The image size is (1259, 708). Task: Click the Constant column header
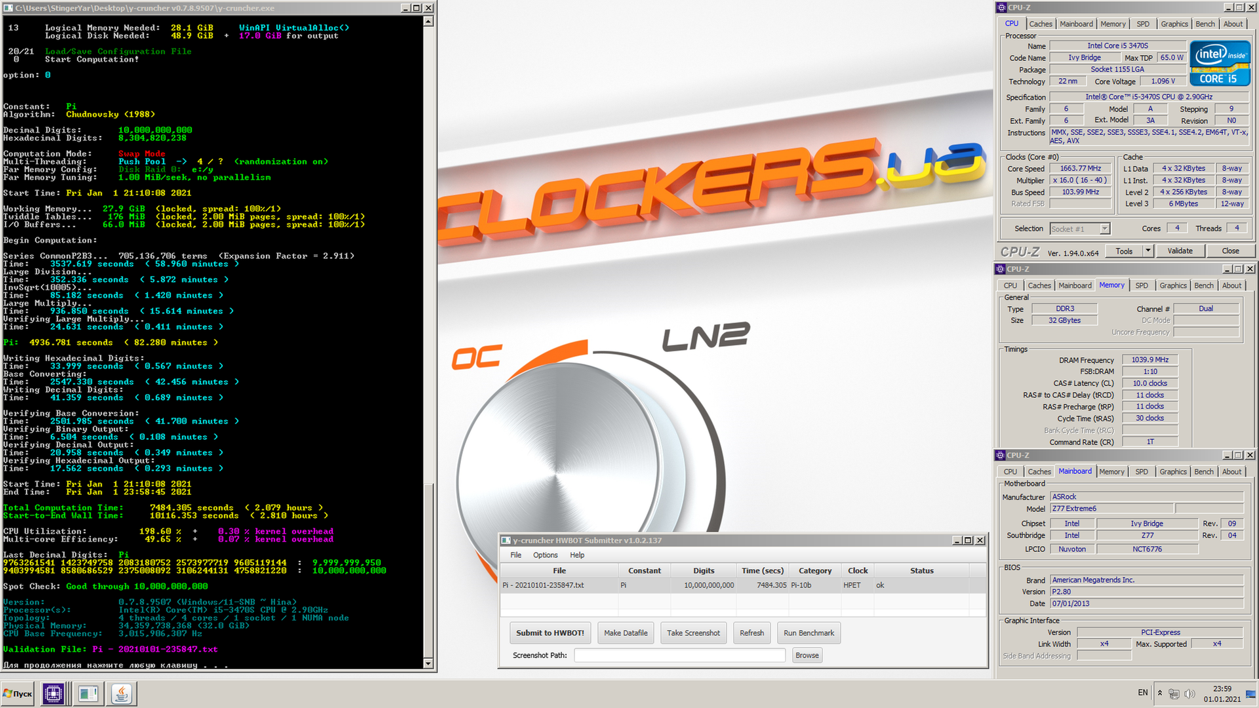click(644, 570)
